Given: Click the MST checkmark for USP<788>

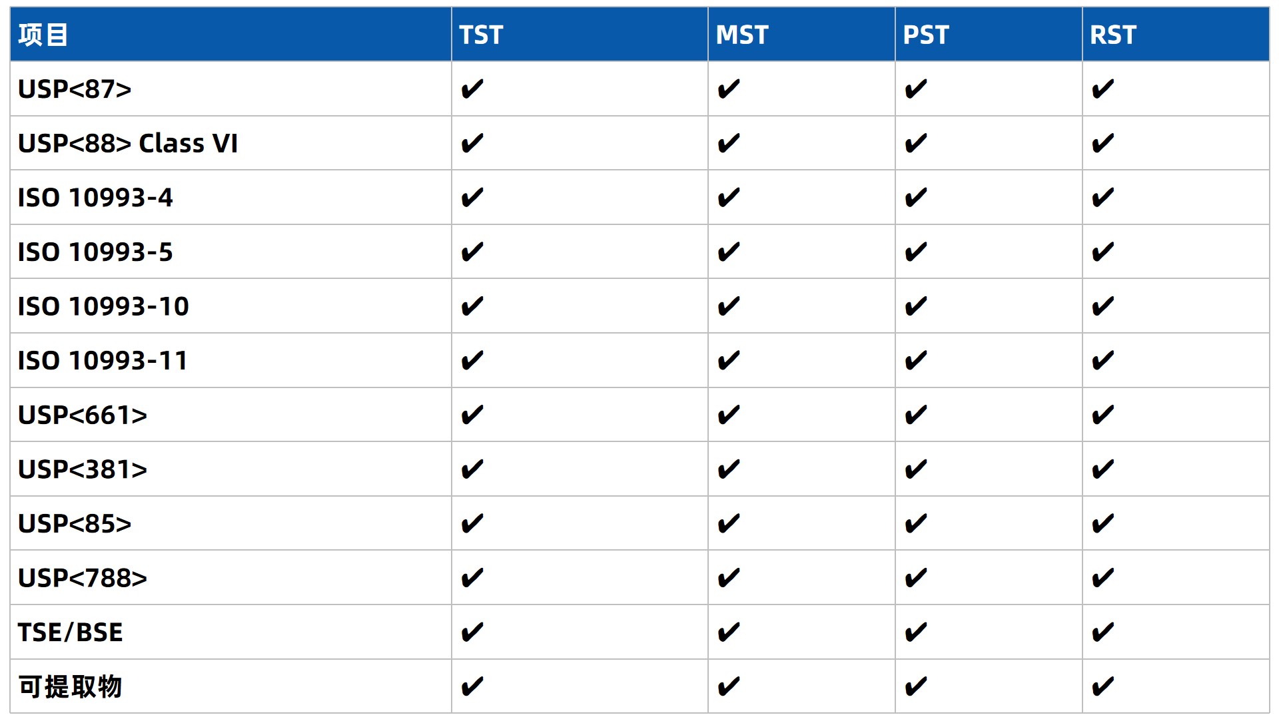Looking at the screenshot, I should click(x=729, y=578).
